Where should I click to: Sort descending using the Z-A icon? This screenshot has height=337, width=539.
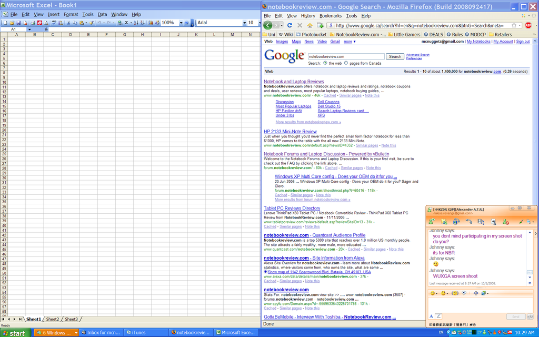pyautogui.click(x=142, y=23)
